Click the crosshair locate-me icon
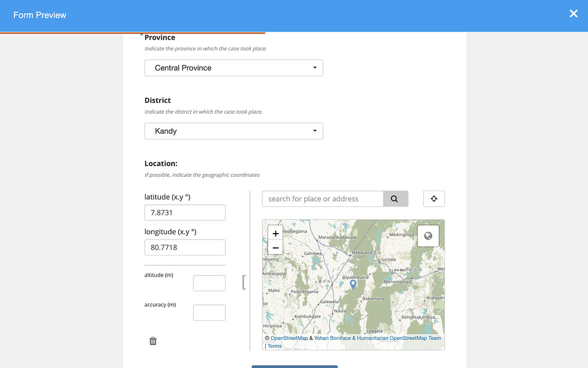 [434, 198]
